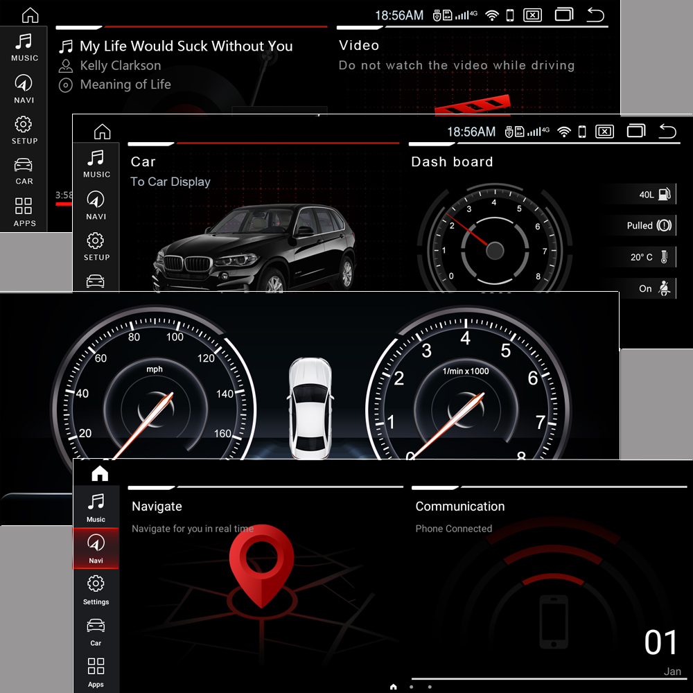Tap the filled white home icon above Music
693x693 pixels.
100,473
